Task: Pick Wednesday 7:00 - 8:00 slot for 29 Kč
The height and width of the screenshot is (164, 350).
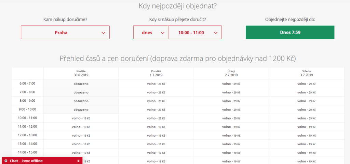Action: coord(307,92)
